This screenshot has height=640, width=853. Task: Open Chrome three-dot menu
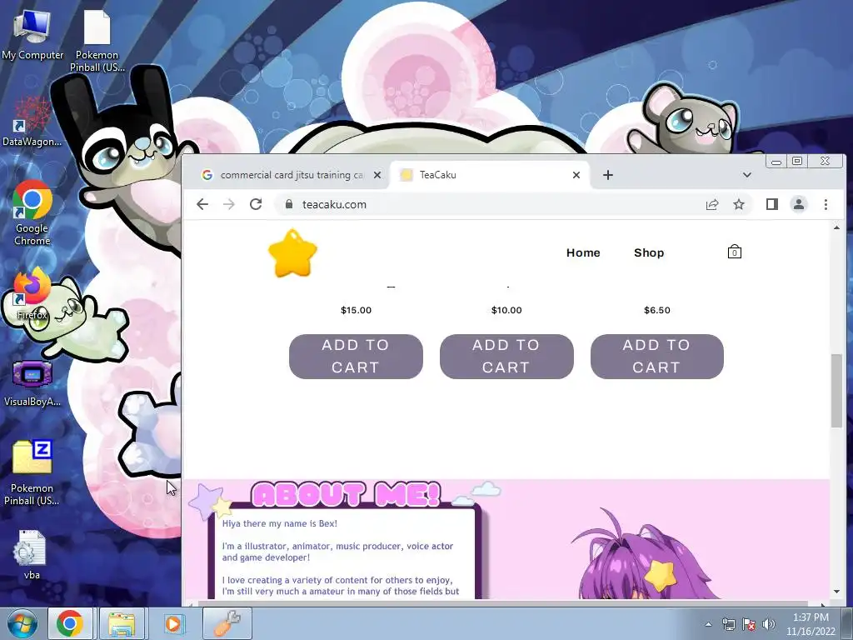[x=826, y=205]
